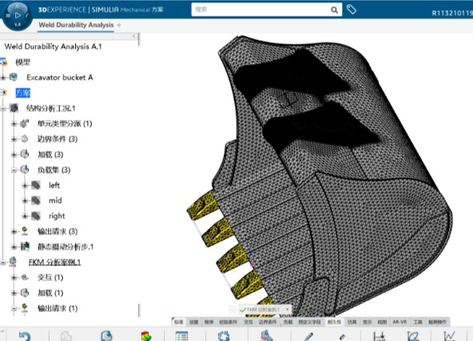
Task: Click the Weld Durability Analysis A.1 title
Action: 53,46
